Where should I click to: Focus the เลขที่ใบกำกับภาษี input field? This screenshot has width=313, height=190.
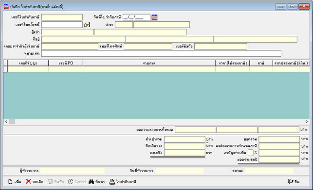tap(62, 17)
